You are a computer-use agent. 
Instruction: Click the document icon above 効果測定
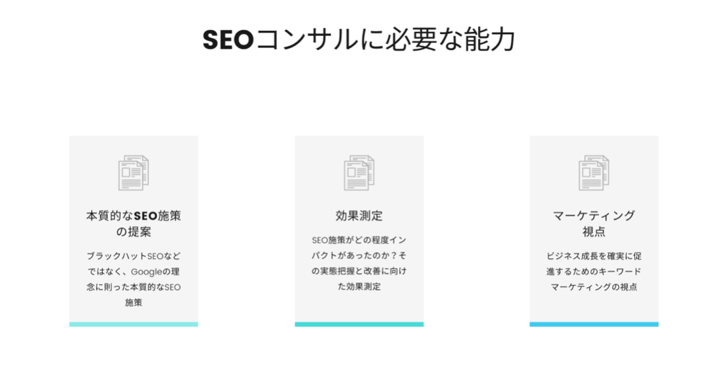pyautogui.click(x=359, y=173)
